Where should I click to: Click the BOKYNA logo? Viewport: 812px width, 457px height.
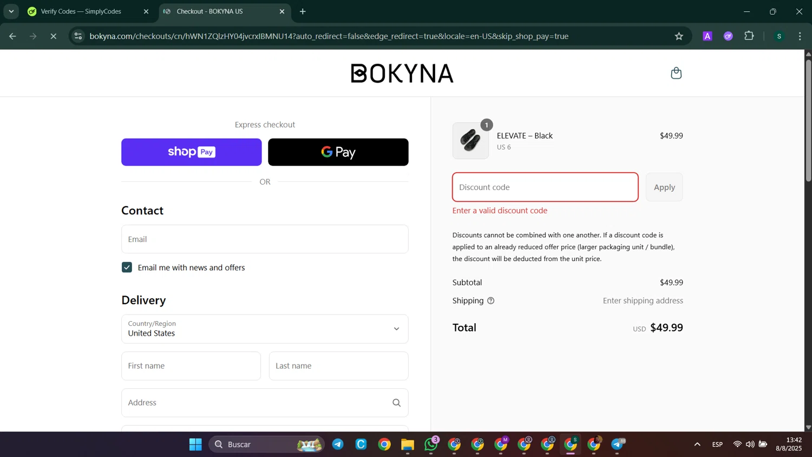tap(402, 73)
